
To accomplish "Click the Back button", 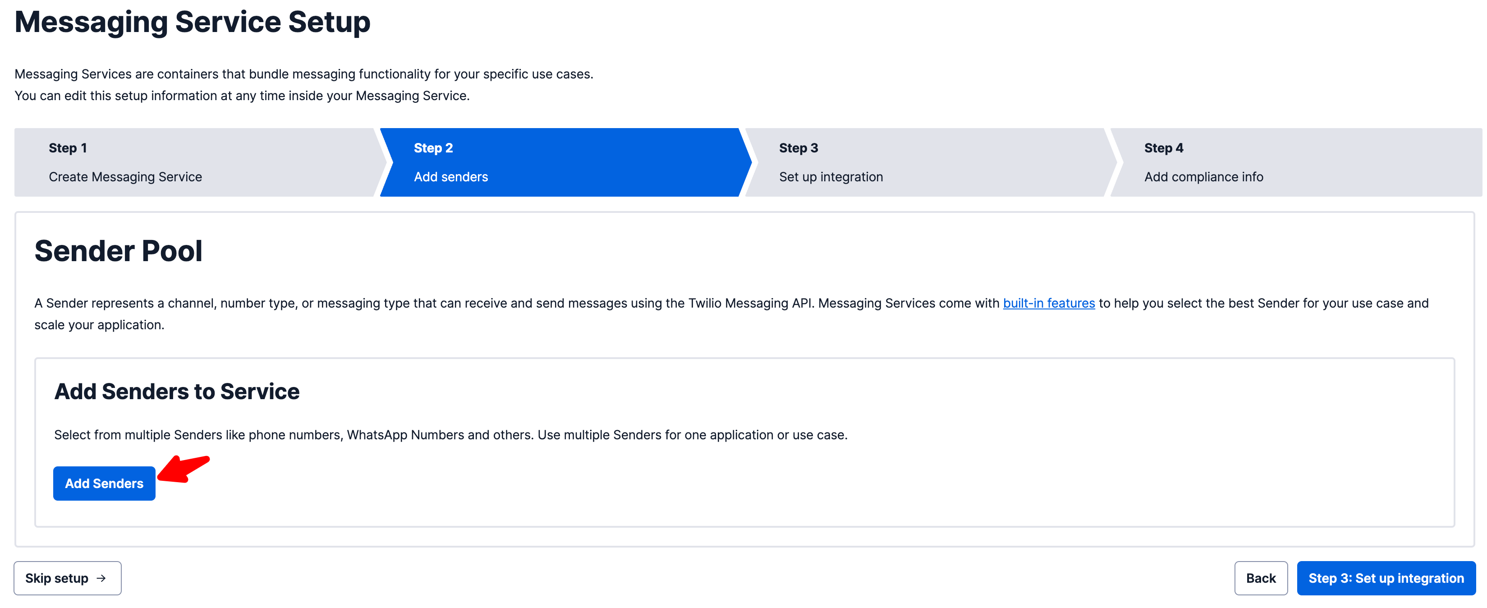I will pyautogui.click(x=1260, y=578).
